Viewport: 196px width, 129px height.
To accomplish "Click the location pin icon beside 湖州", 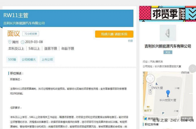I will tap(9, 42).
